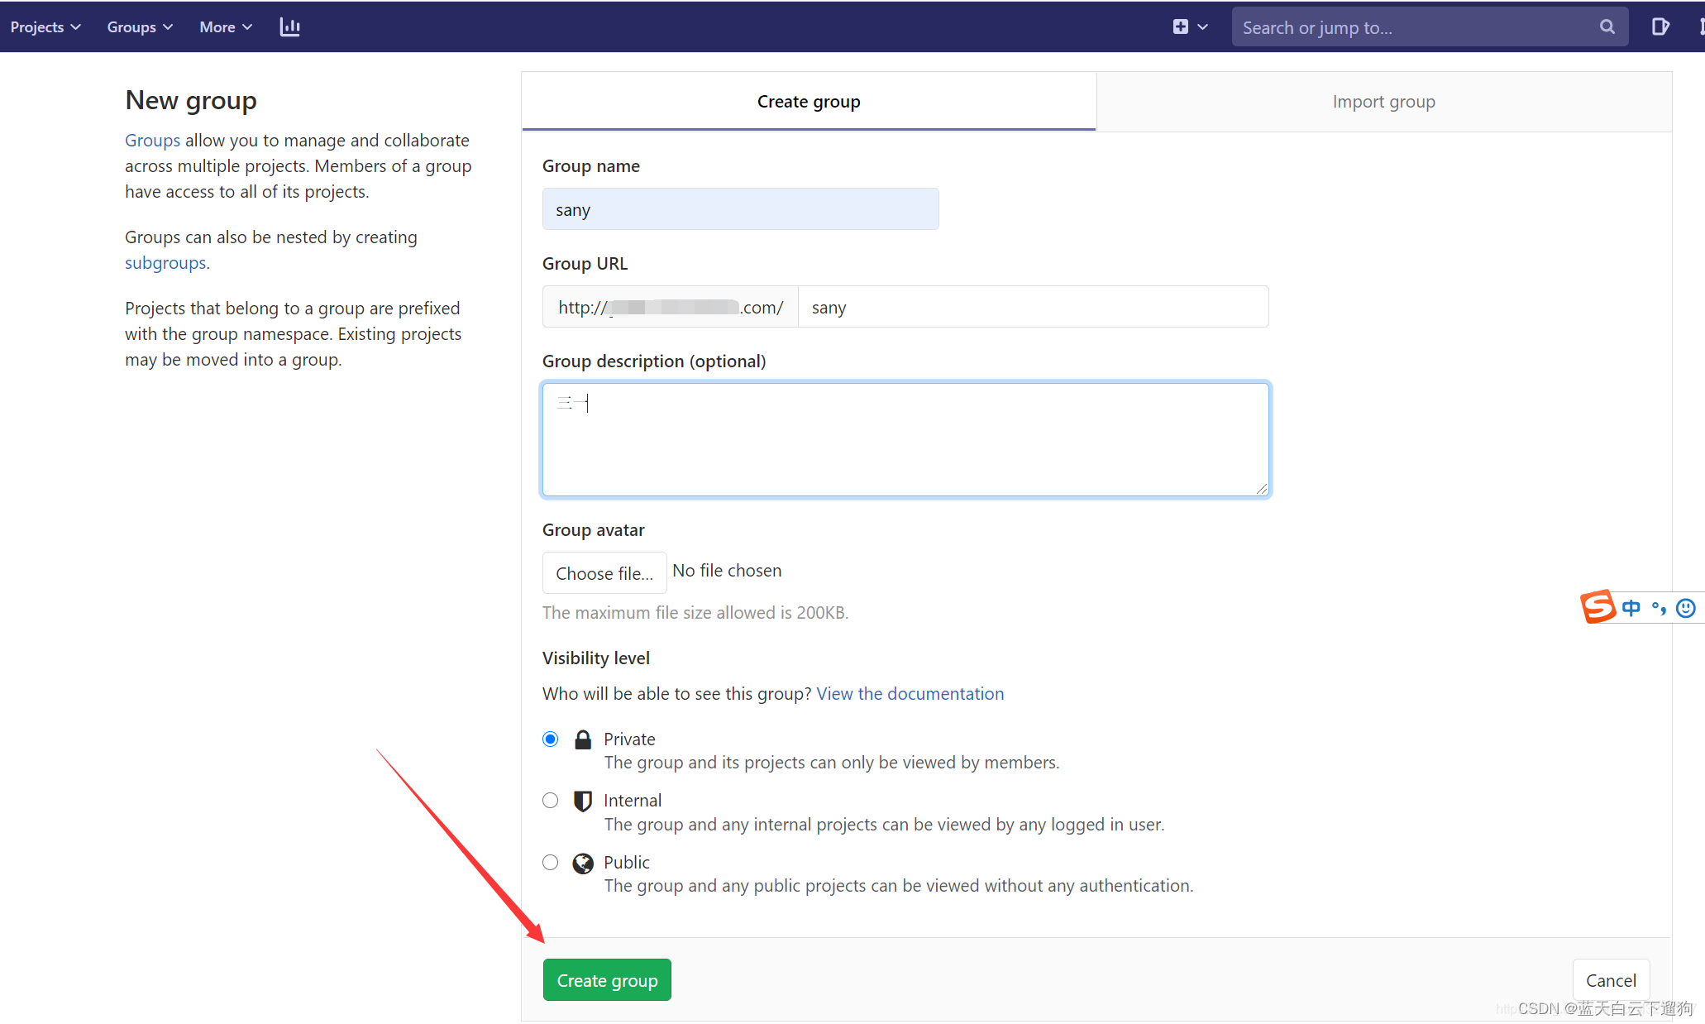This screenshot has width=1705, height=1024.
Task: Open the More dropdown menu
Action: click(x=226, y=27)
